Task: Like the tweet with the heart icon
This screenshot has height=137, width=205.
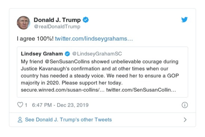Action: (20, 105)
